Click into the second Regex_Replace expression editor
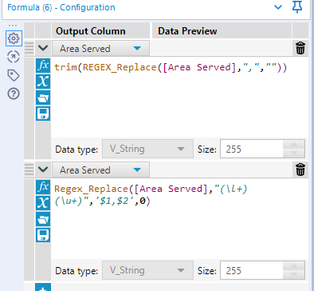Screen dimensions: 314x291 [179, 218]
